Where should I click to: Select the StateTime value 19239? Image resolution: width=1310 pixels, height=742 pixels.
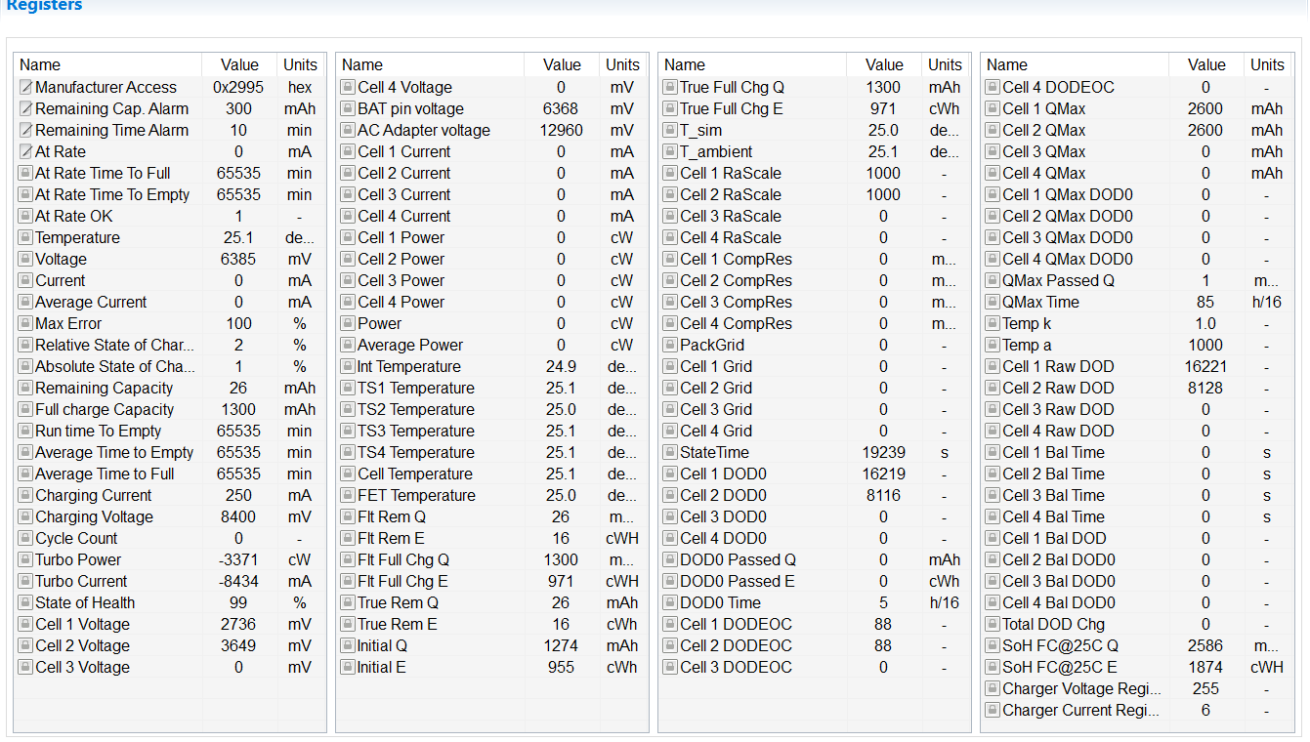coord(883,453)
